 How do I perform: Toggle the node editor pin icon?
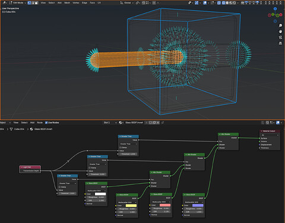point(163,123)
